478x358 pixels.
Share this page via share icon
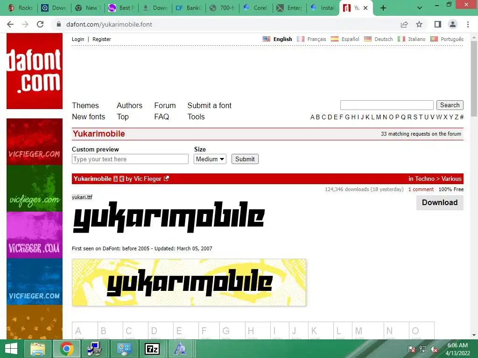pyautogui.click(x=404, y=24)
